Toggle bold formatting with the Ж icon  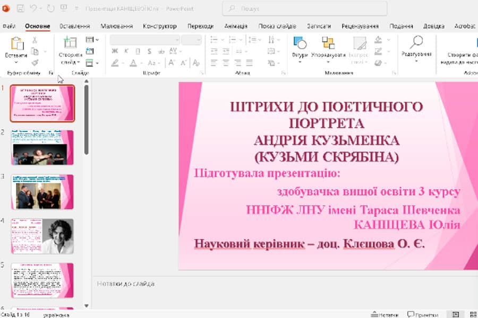(114, 51)
